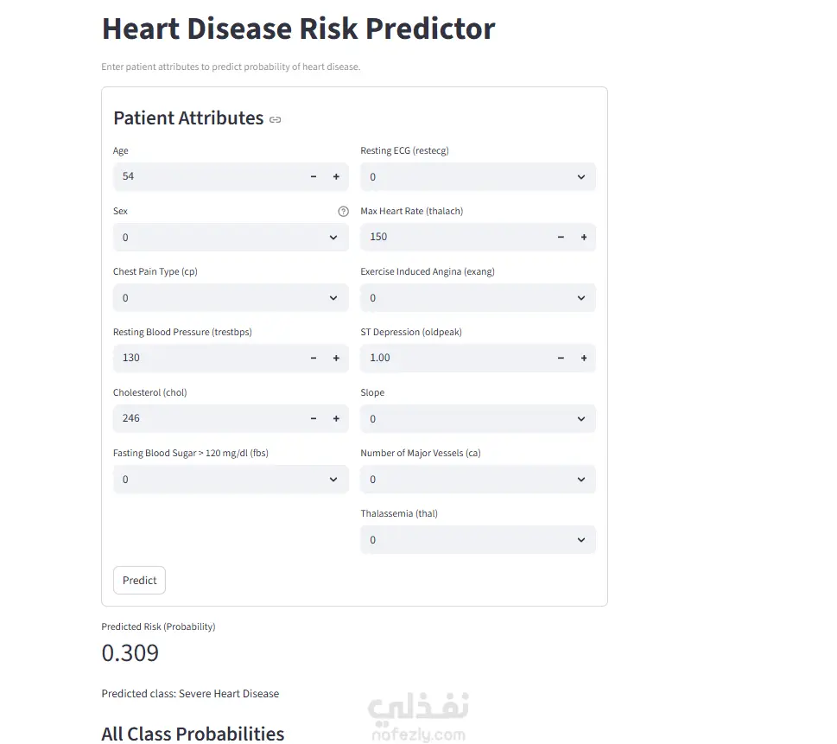The height and width of the screenshot is (744, 837).
Task: Increment Max Heart Rate value
Action: pos(584,237)
